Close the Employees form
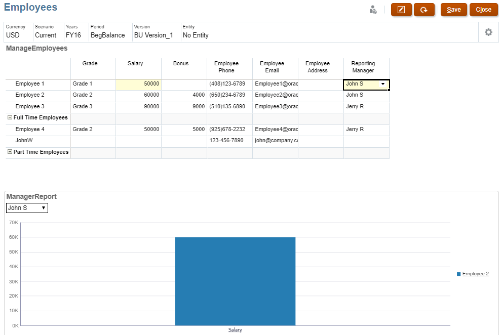The width and height of the screenshot is (502, 335). 483,10
